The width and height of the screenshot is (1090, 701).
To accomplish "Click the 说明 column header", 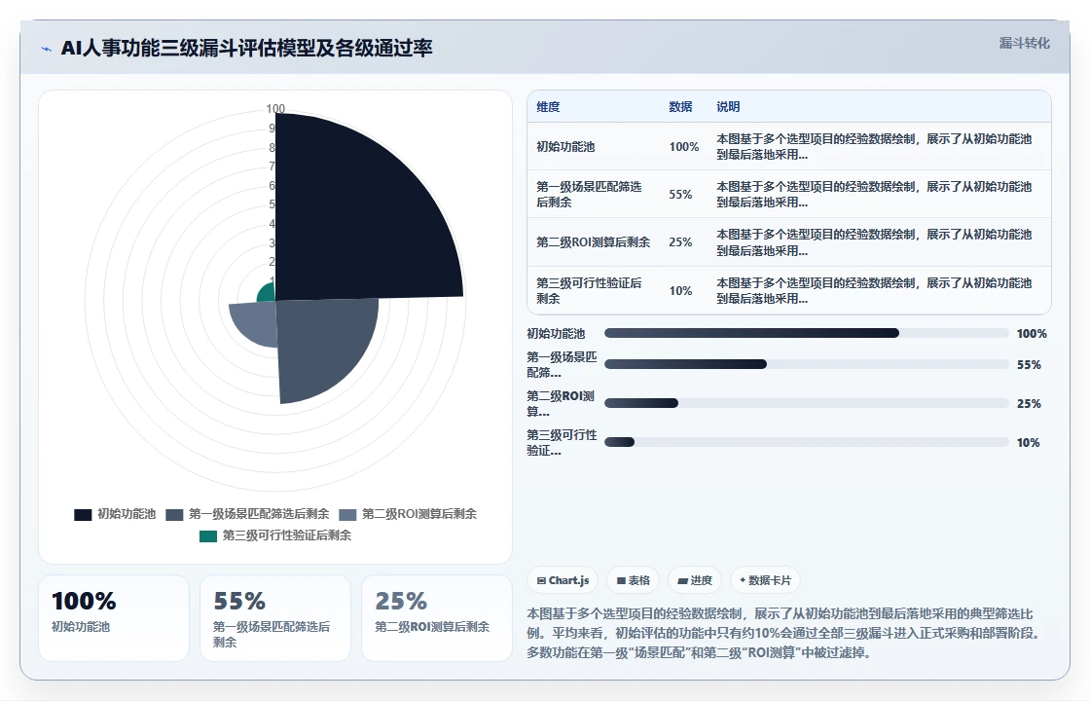I will coord(728,106).
